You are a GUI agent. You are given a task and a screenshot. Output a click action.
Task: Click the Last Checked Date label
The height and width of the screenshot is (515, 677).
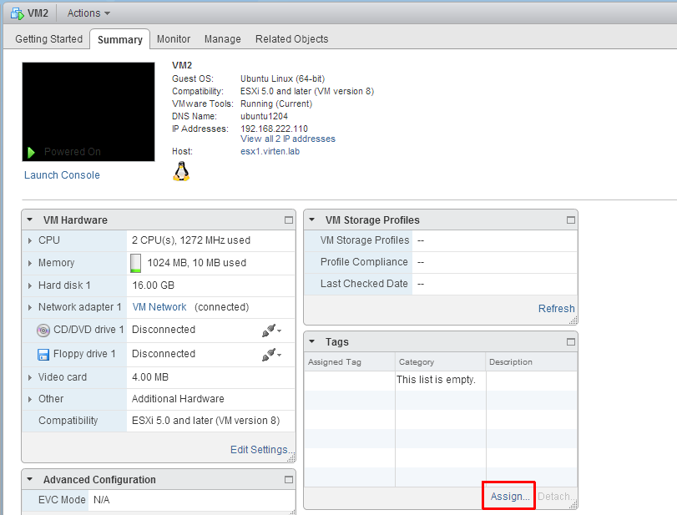pyautogui.click(x=364, y=284)
